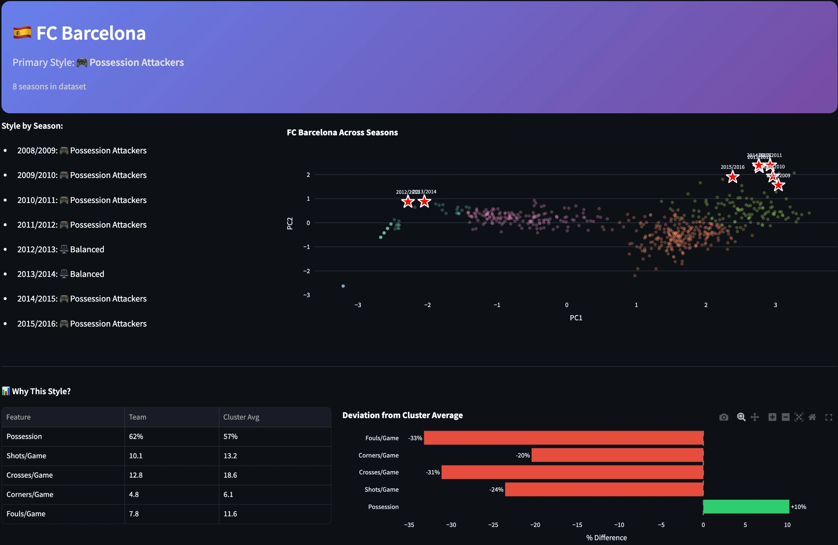The image size is (838, 545).
Task: Download chart as PNG camera icon
Action: (x=723, y=417)
